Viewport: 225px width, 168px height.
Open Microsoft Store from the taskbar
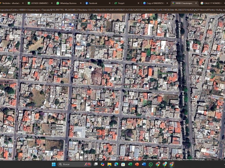click(x=123, y=164)
